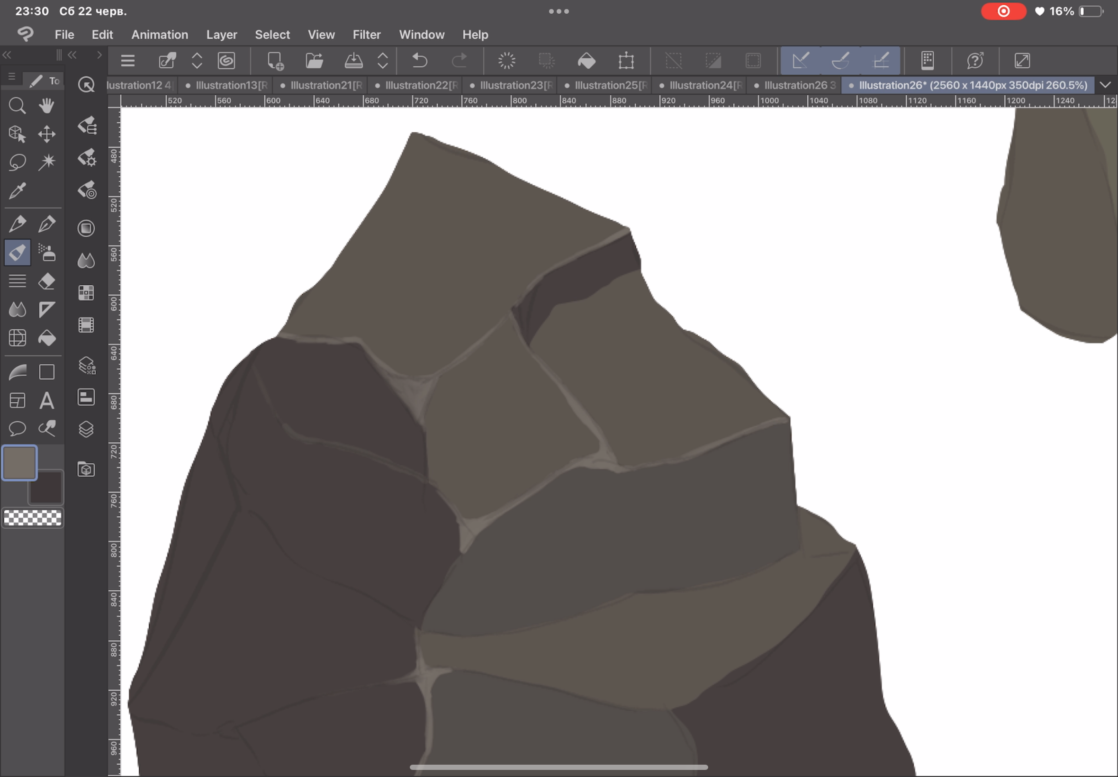Image resolution: width=1118 pixels, height=777 pixels.
Task: Select the Text tool
Action: tap(47, 401)
